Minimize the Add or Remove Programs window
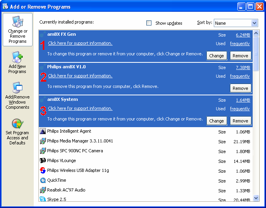Screen dimensions: 266x208 [241, 7]
